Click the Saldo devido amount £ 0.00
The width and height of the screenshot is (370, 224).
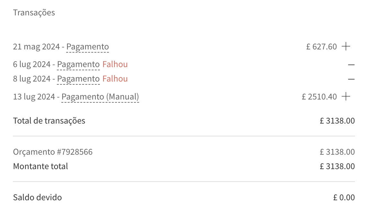(x=344, y=197)
